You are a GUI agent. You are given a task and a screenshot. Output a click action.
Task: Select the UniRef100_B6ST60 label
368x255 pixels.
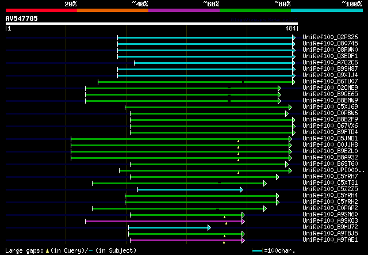[x=330, y=164]
